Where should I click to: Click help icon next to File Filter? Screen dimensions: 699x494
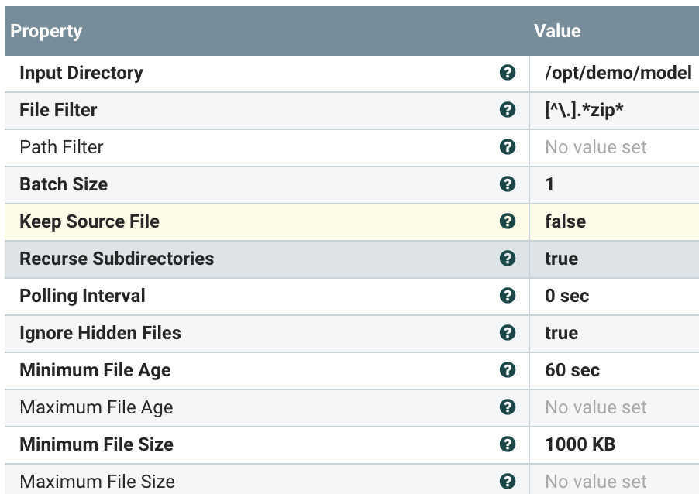click(508, 110)
